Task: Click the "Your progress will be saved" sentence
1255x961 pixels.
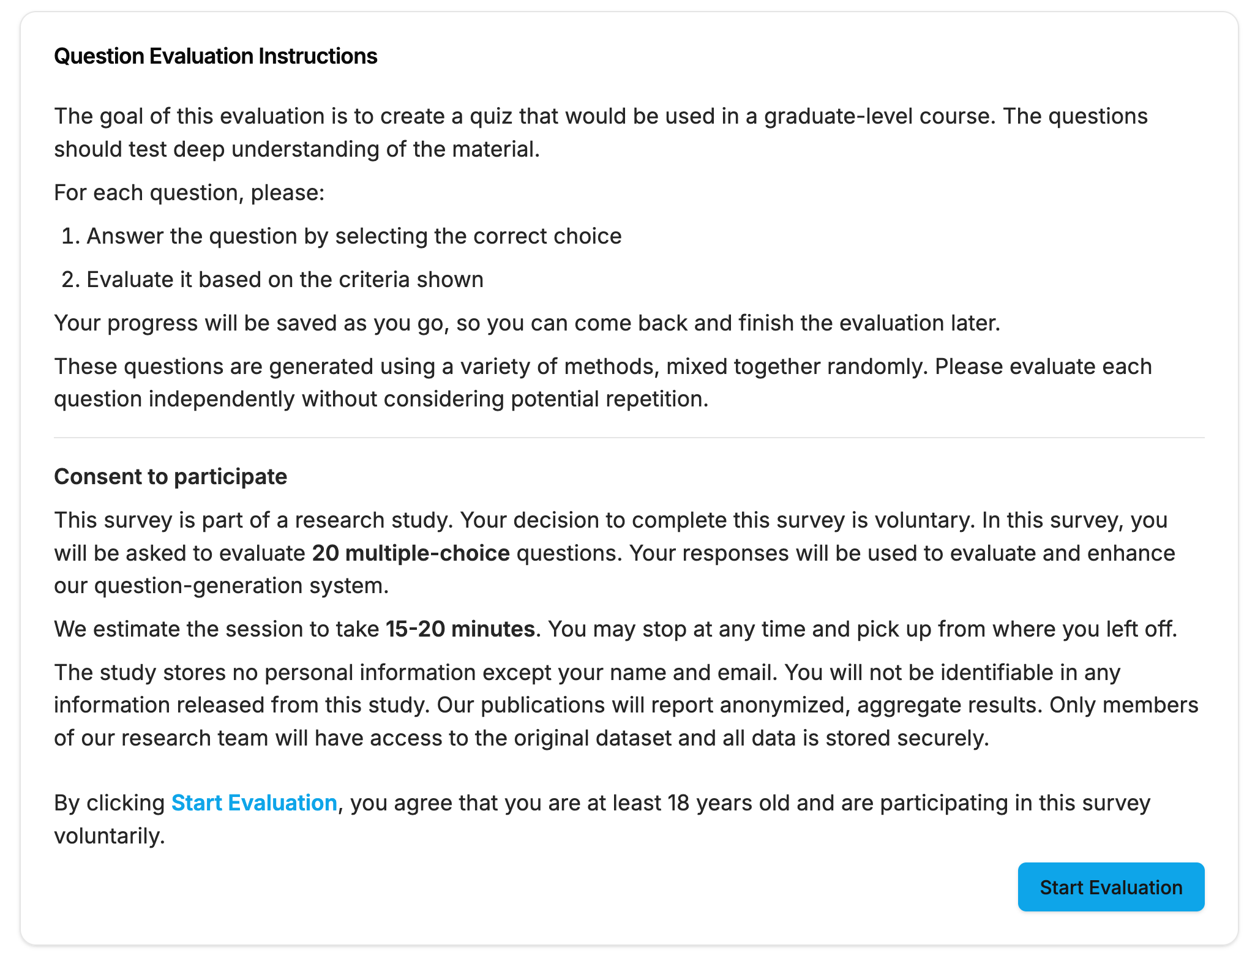Action: click(x=526, y=323)
